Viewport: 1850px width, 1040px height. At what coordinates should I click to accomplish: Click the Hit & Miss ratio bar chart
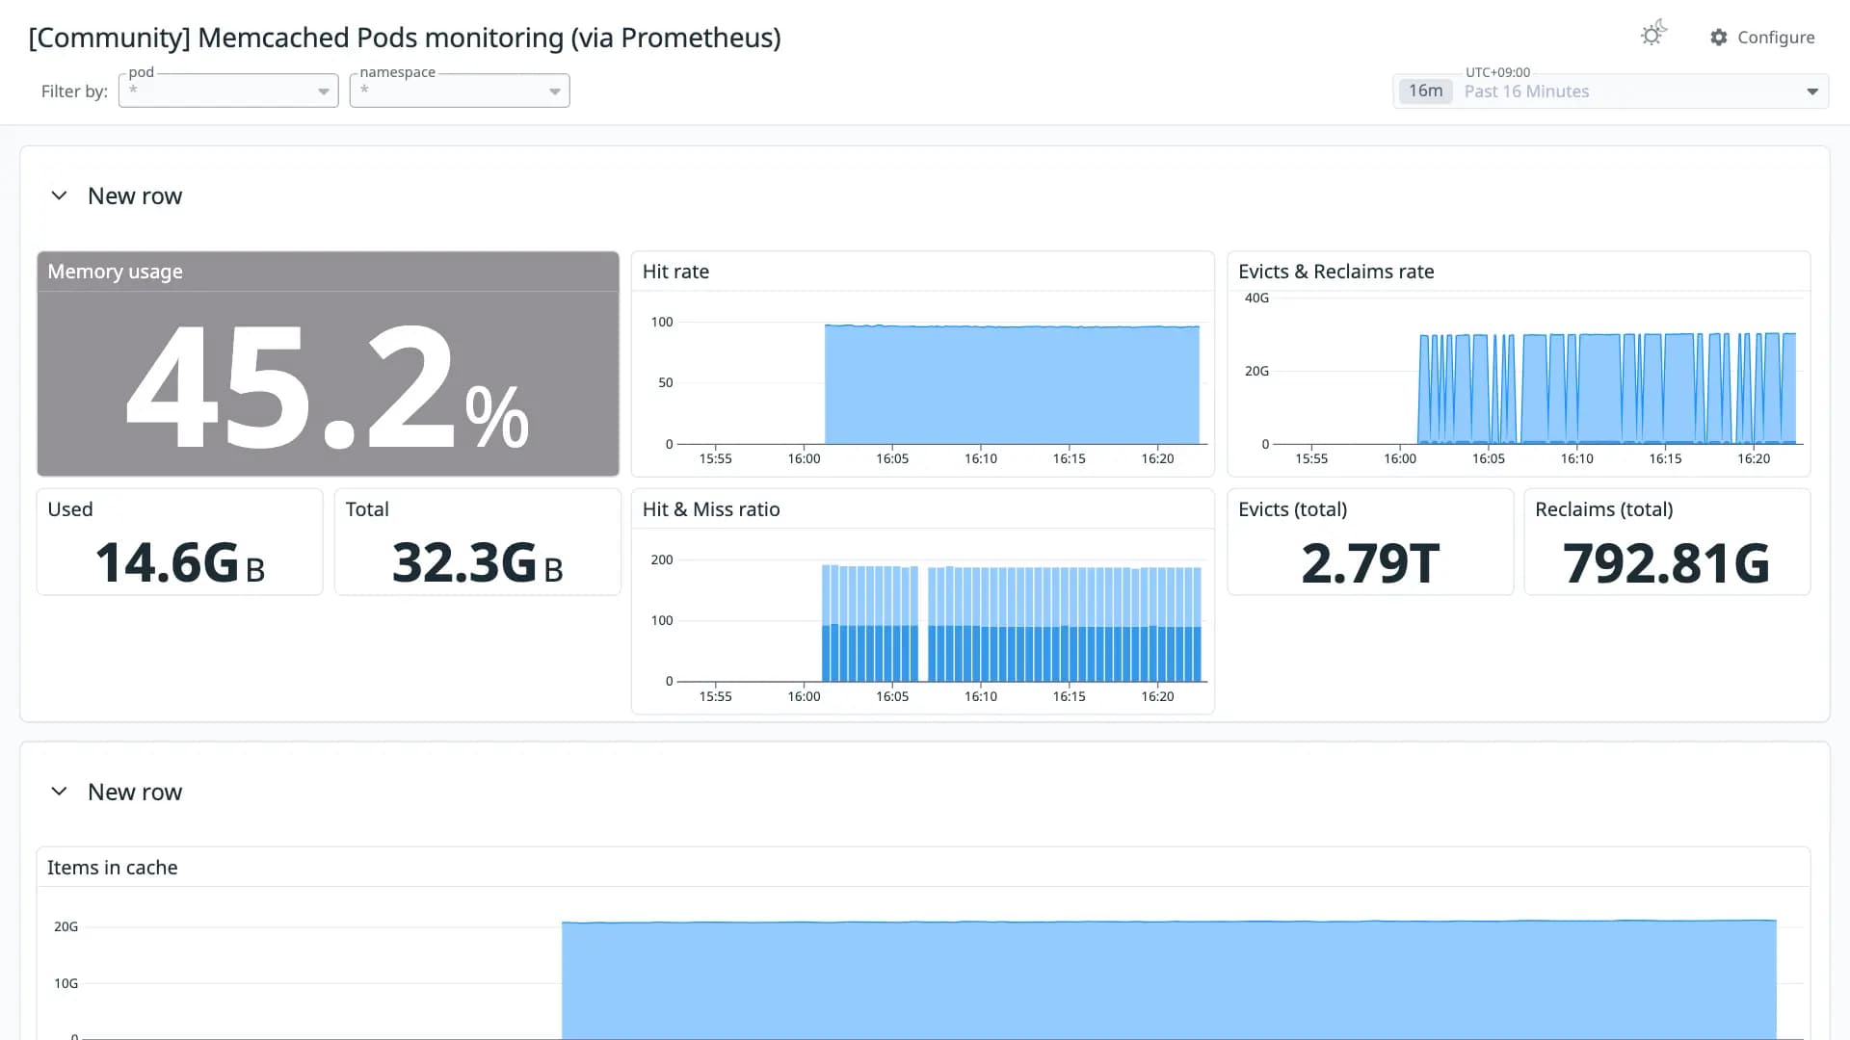tap(942, 621)
